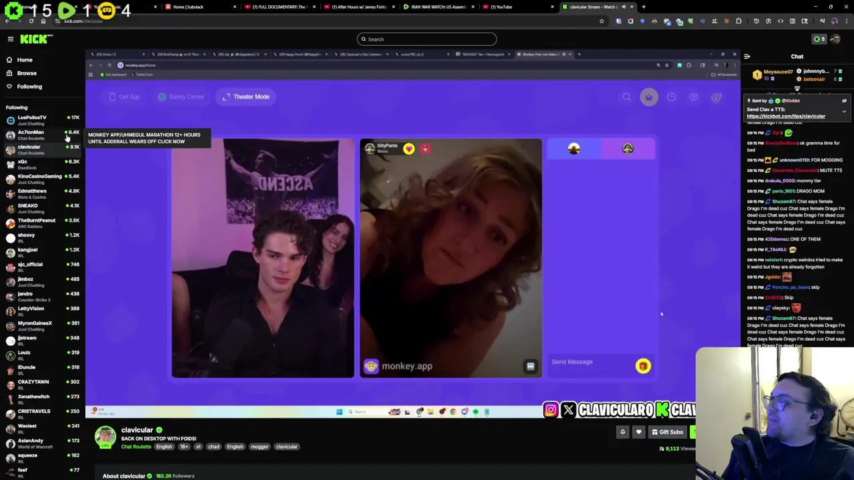Switch to the FULL DOCUMENTARY browser tab
Screen dimensions: 854x480
click(x=279, y=7)
